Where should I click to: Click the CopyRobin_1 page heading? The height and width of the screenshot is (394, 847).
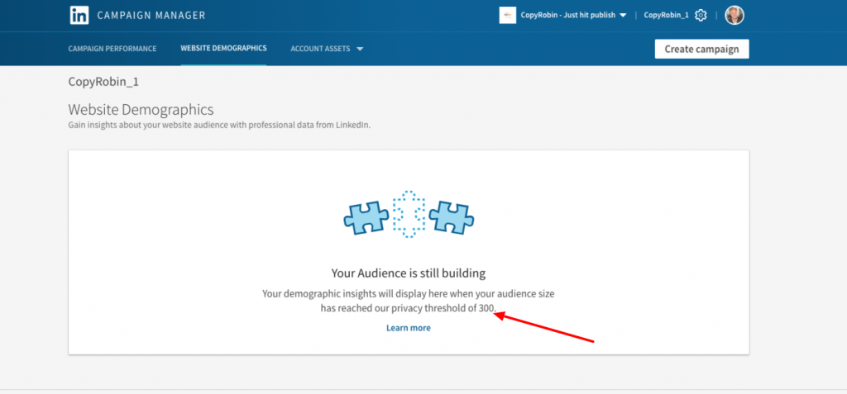103,83
